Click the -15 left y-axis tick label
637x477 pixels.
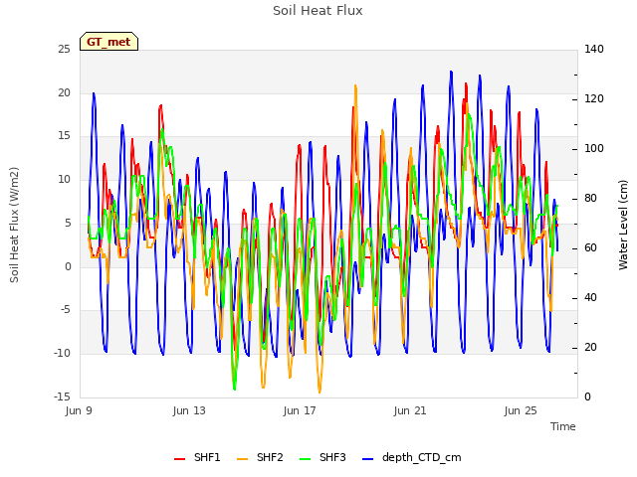(x=62, y=397)
